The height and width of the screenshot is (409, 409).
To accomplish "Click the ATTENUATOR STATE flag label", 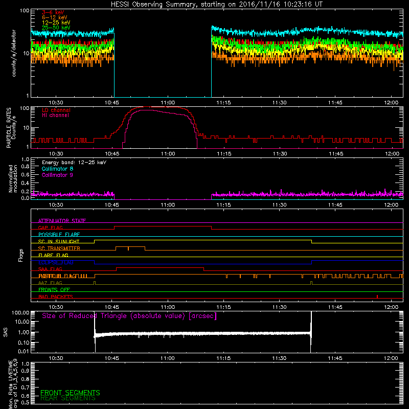I will click(62, 221).
